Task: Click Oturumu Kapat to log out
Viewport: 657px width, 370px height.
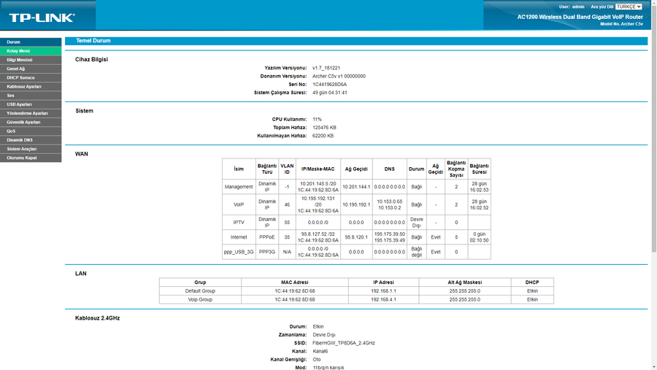Action: click(x=31, y=158)
